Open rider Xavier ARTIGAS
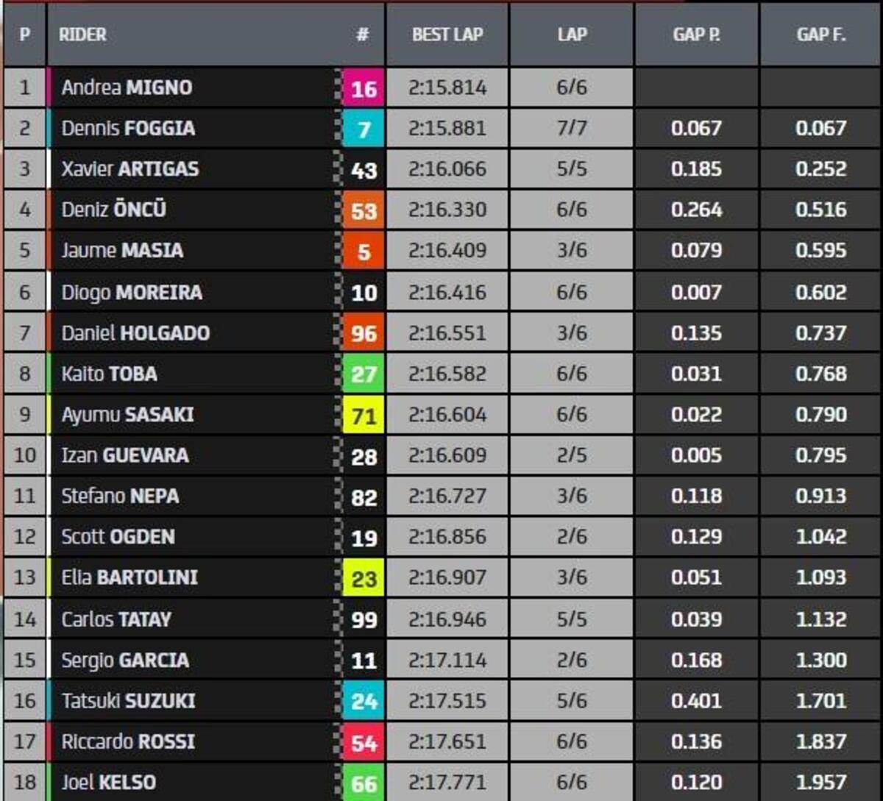The width and height of the screenshot is (883, 801). coord(130,169)
